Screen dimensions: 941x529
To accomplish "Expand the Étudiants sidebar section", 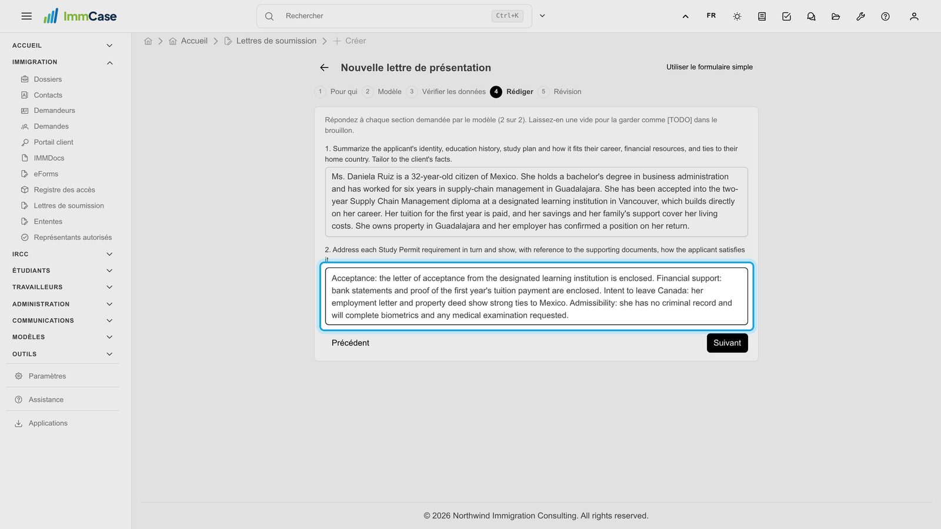I will coord(63,270).
